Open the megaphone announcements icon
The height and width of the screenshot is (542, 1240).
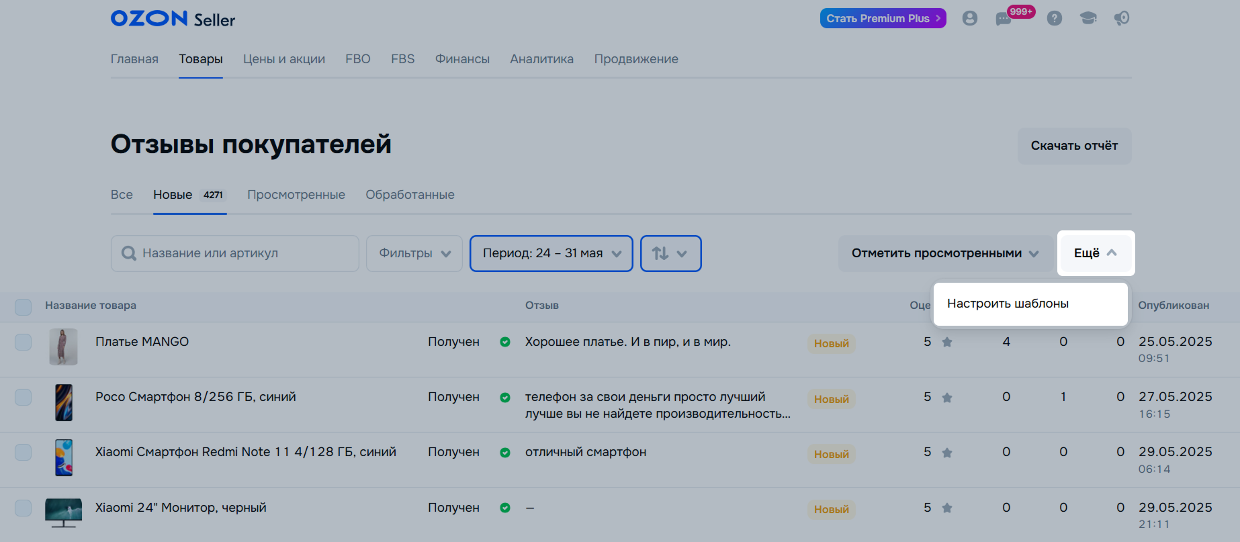(1122, 18)
